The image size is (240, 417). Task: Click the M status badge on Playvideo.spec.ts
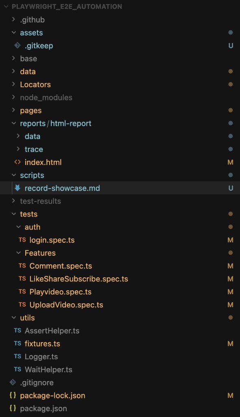click(230, 292)
